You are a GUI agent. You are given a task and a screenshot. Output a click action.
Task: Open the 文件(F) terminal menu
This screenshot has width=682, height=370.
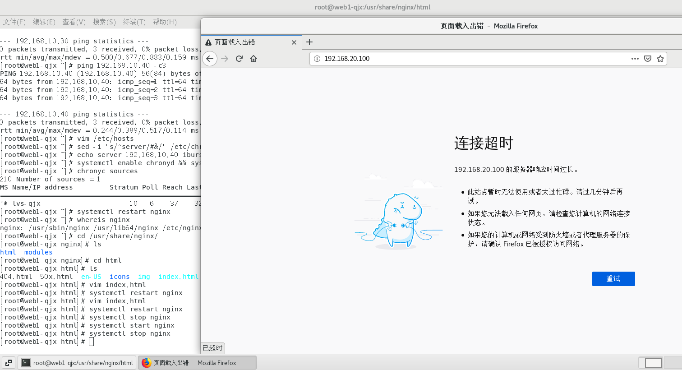pos(14,22)
